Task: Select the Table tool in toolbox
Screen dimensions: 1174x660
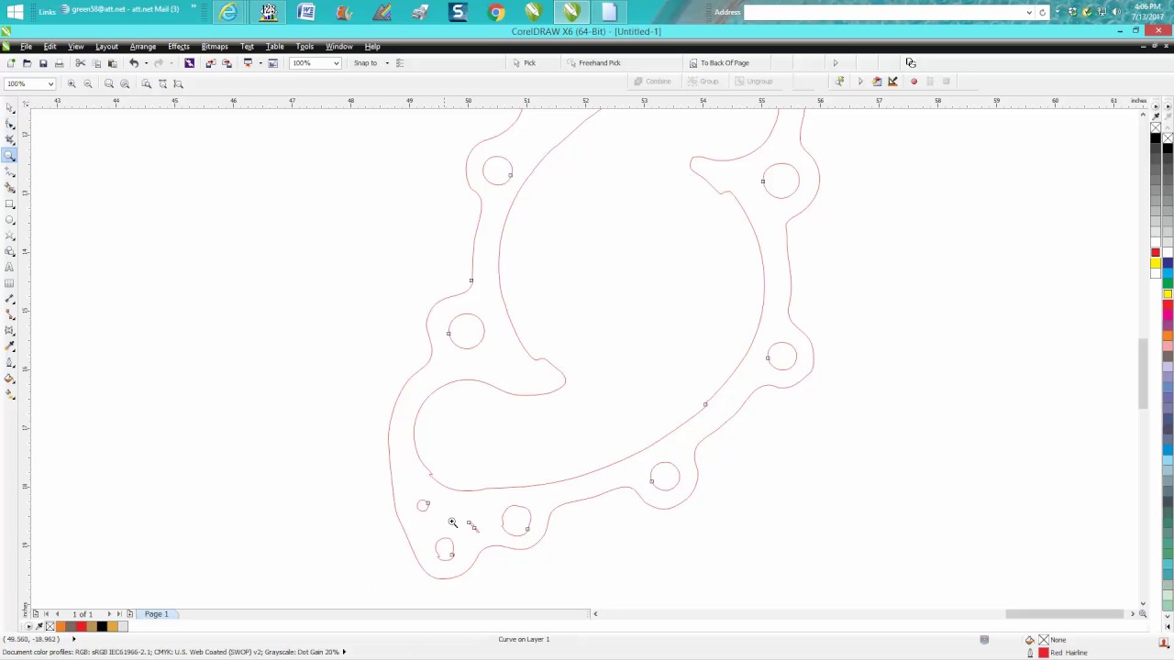Action: [x=9, y=283]
